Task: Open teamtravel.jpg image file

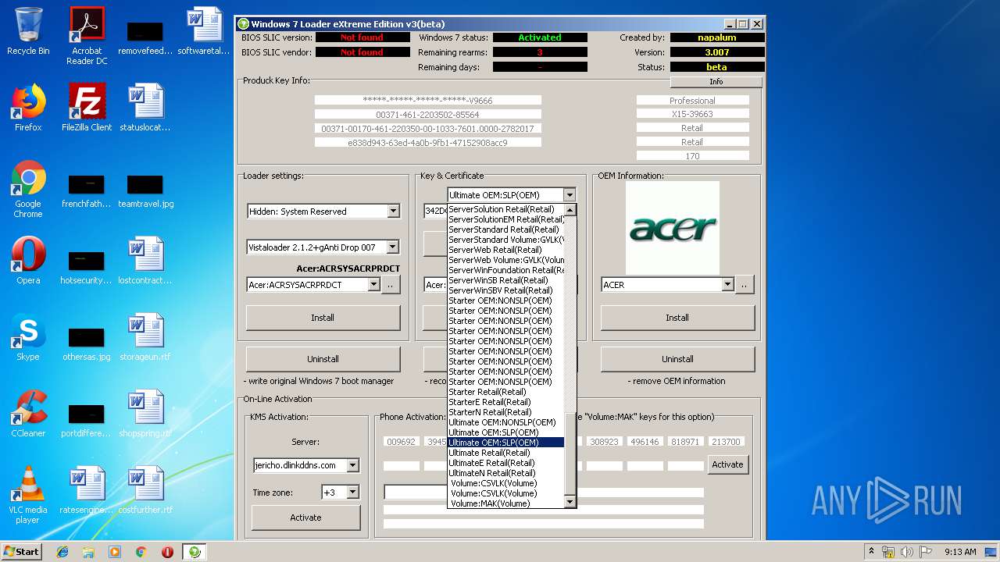Action: tap(145, 190)
